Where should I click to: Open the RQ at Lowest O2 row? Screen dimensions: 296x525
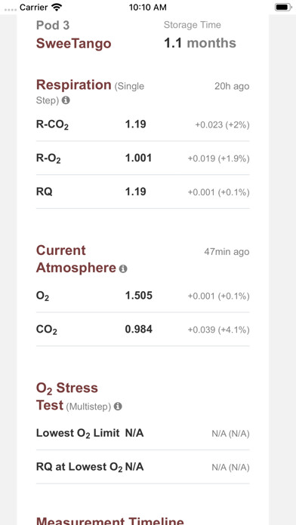click(143, 467)
